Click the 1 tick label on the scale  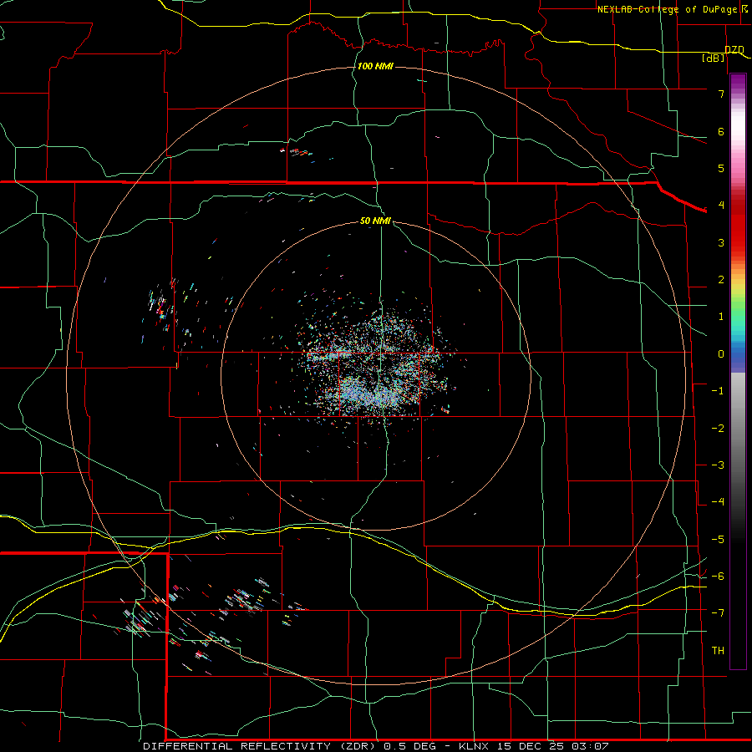click(x=721, y=317)
